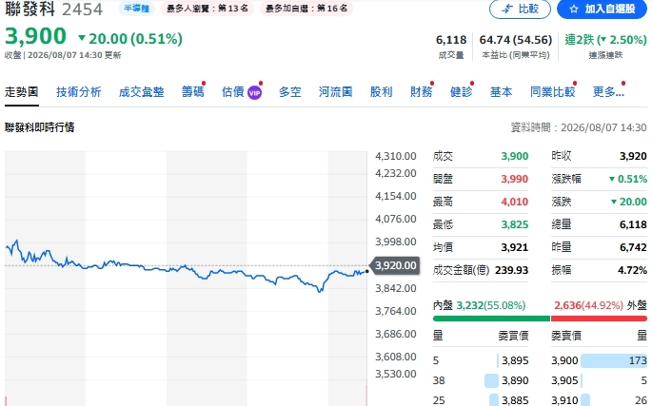
Task: Click the VIP badge icon on 估價
Action: click(254, 92)
